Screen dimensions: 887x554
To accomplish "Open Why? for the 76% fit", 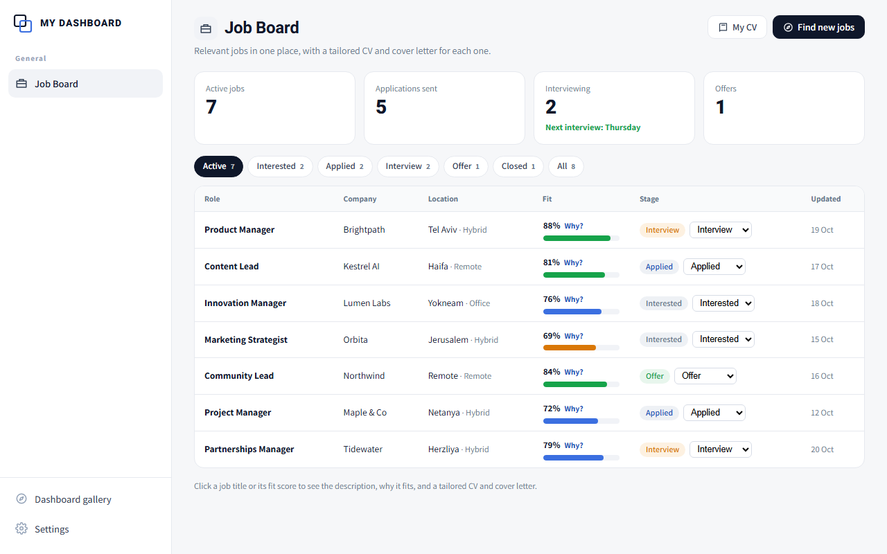I will (x=574, y=299).
